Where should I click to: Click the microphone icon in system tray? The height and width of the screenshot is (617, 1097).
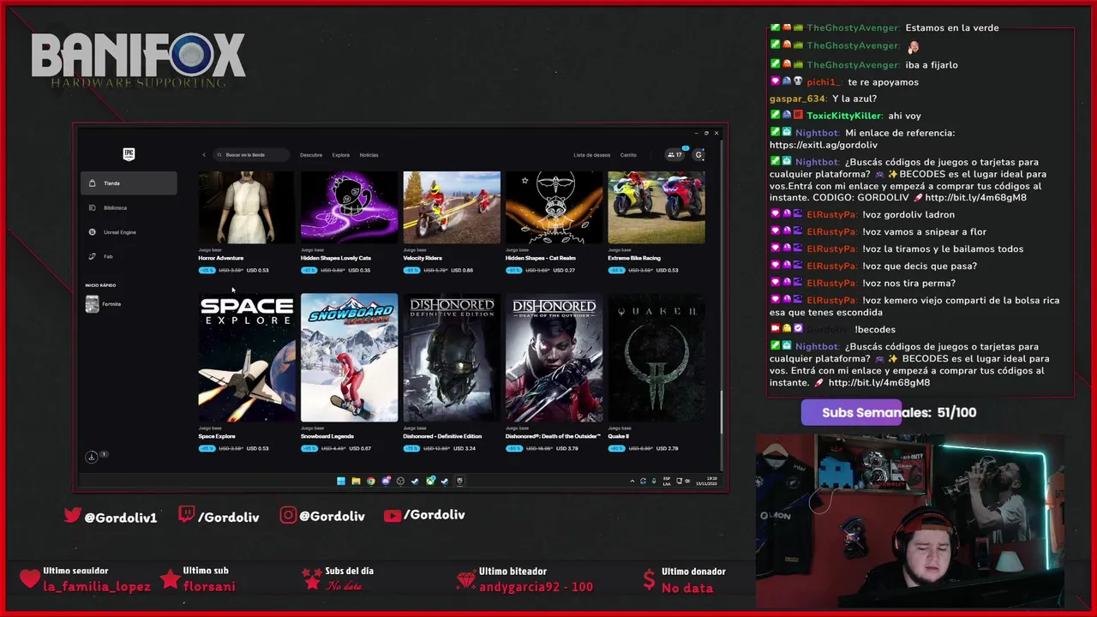point(654,481)
